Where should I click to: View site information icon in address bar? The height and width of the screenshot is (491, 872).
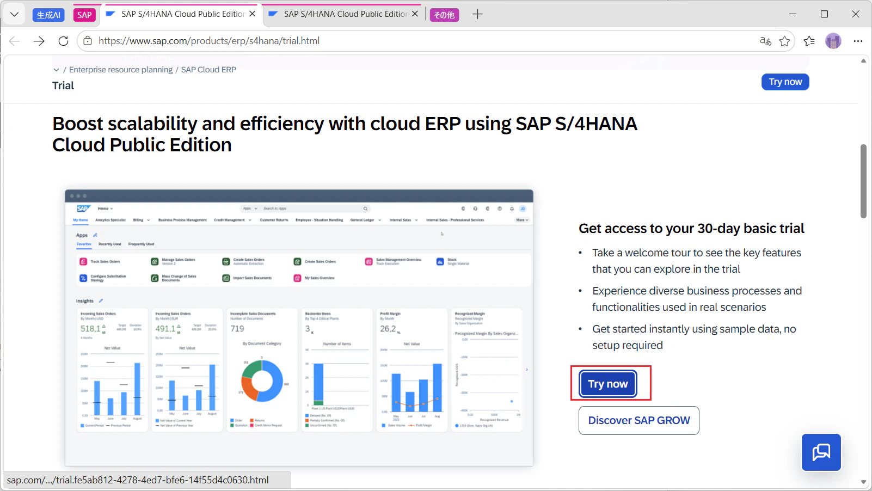[88, 41]
